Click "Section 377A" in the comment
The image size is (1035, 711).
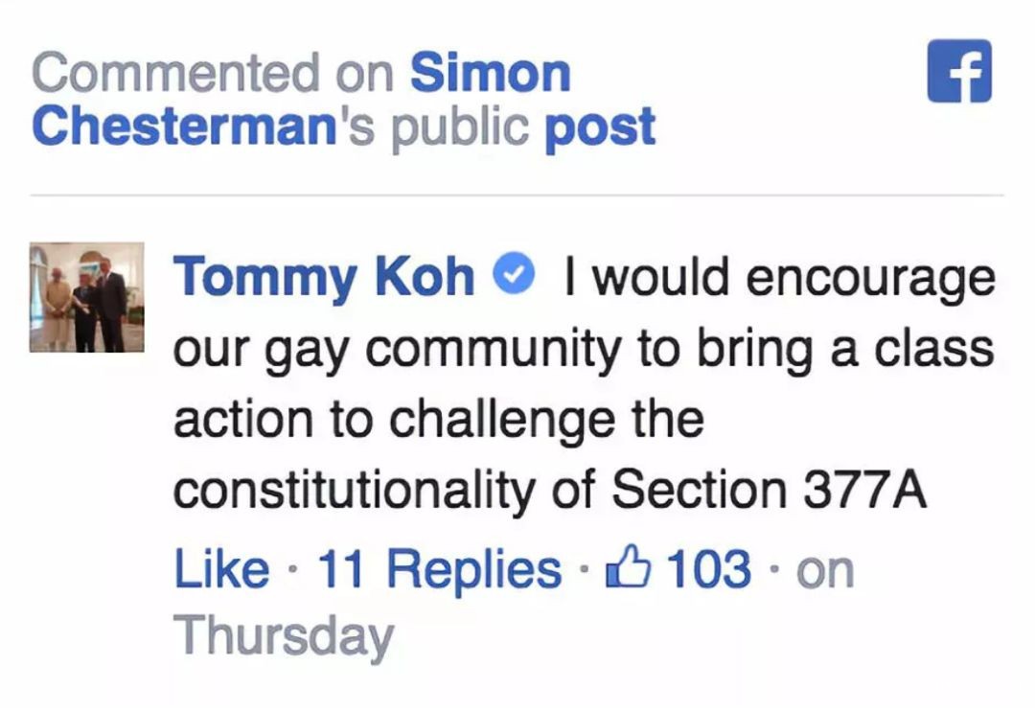click(770, 491)
